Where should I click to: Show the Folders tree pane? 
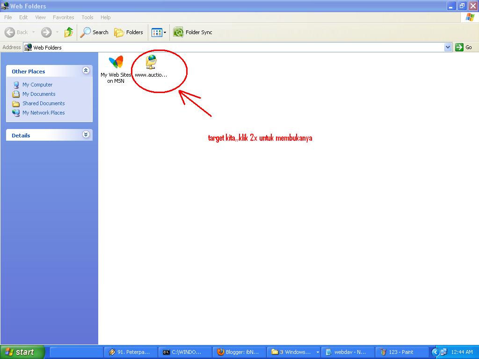click(128, 32)
